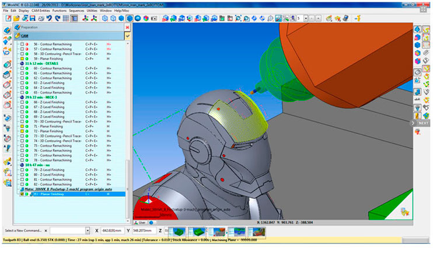The image size is (433, 254).
Task: Toggle checkbox for 72 - Planar Finishing
Action: point(22,131)
